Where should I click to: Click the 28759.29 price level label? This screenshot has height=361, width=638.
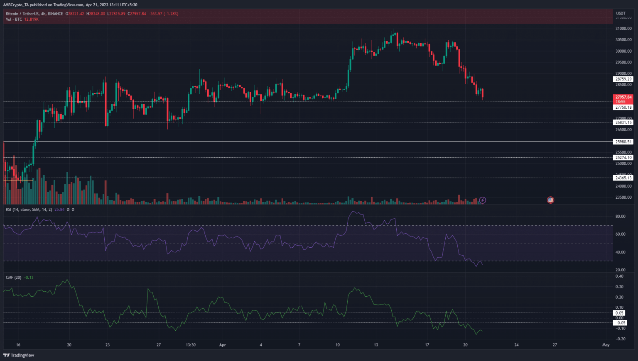click(623, 79)
